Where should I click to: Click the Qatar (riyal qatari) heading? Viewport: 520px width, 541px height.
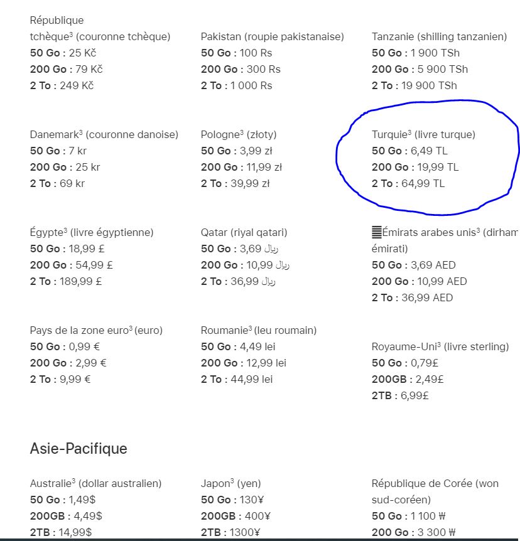(x=244, y=233)
